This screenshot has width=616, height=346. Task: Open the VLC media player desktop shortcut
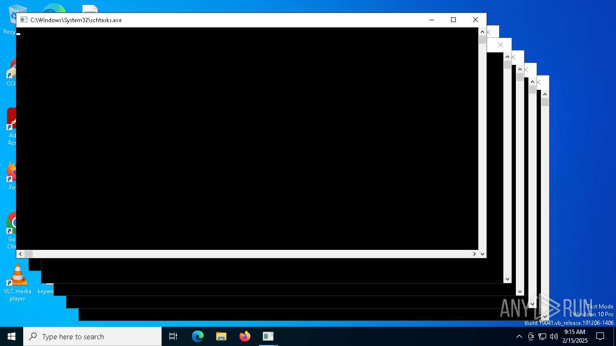pyautogui.click(x=17, y=283)
